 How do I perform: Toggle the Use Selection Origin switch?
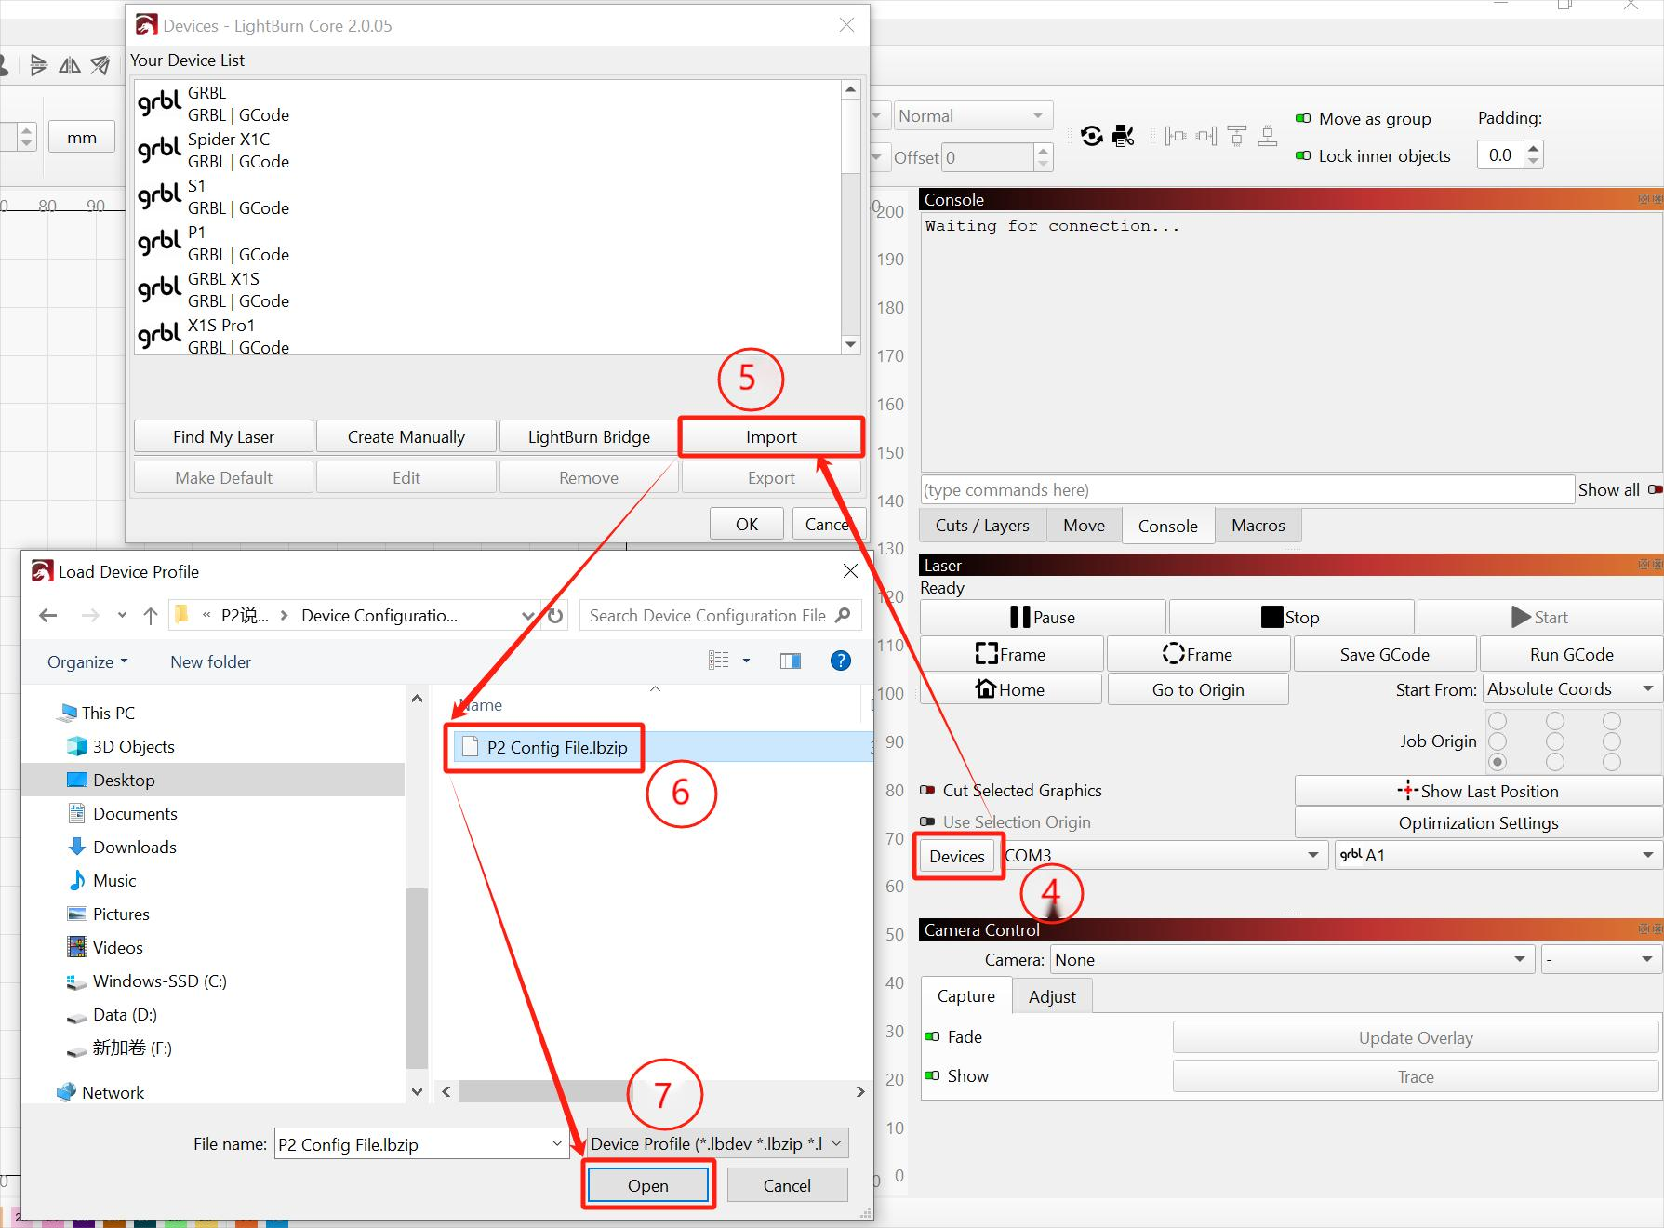click(x=927, y=821)
